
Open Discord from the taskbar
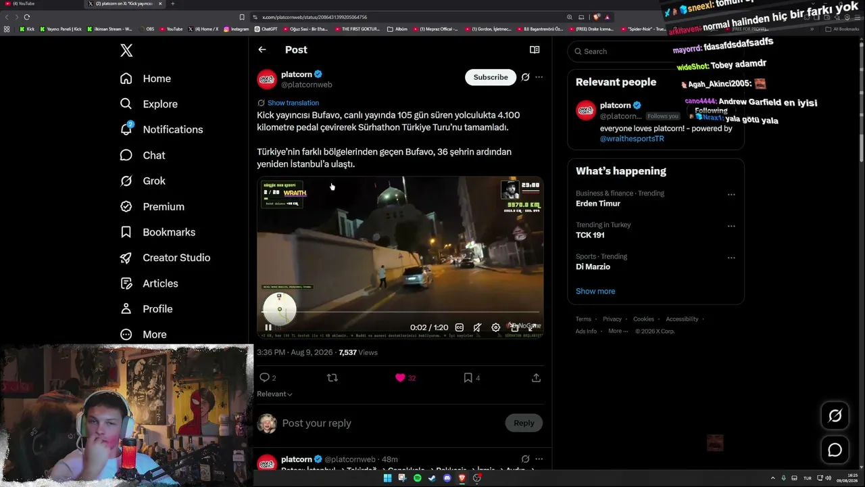coord(447,478)
